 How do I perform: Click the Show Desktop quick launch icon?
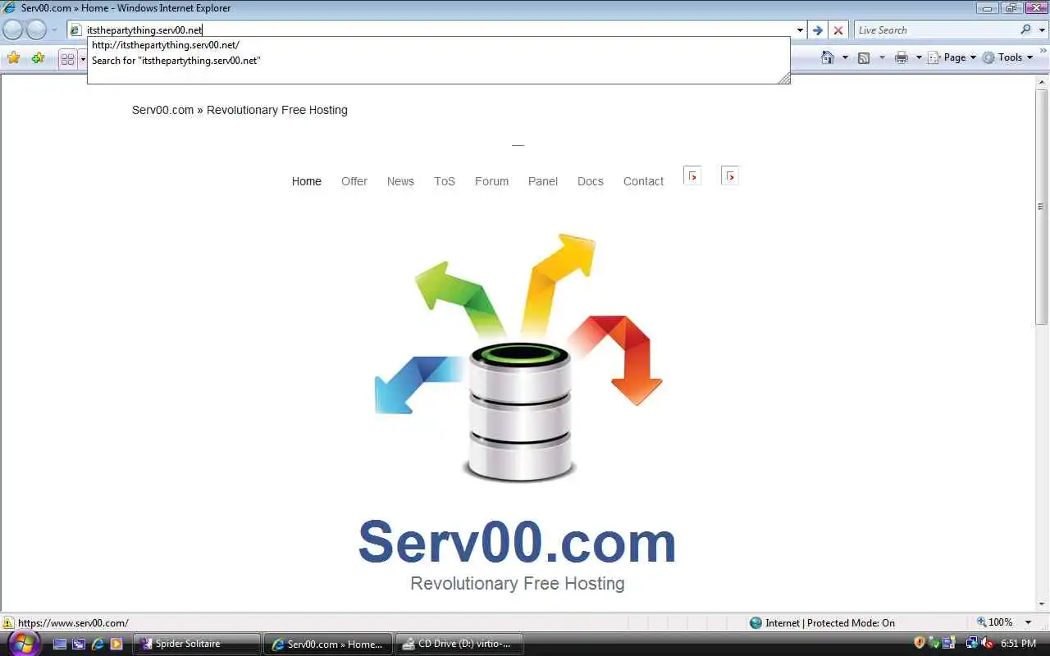point(60,645)
